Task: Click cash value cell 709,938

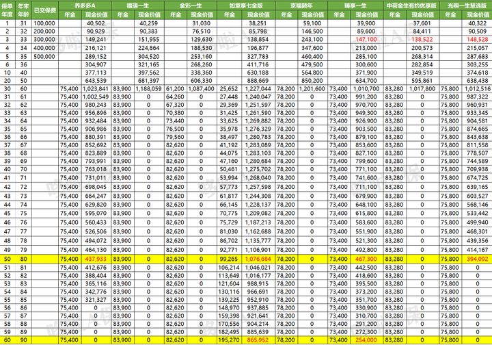Action: tap(477, 169)
